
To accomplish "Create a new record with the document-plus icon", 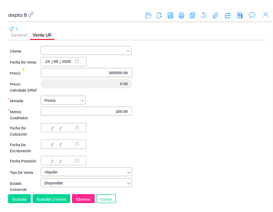I will point(159,15).
